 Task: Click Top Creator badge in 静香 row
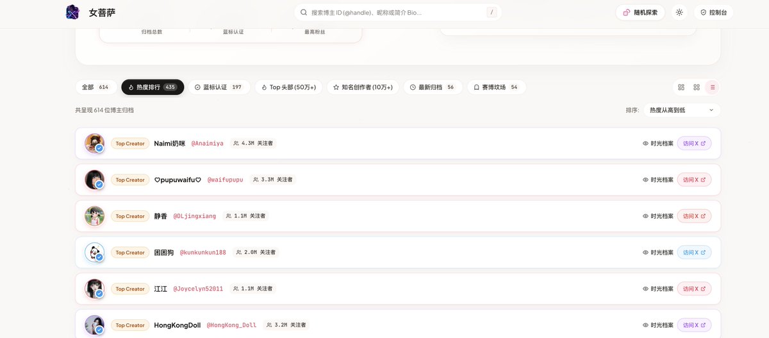pyautogui.click(x=130, y=216)
